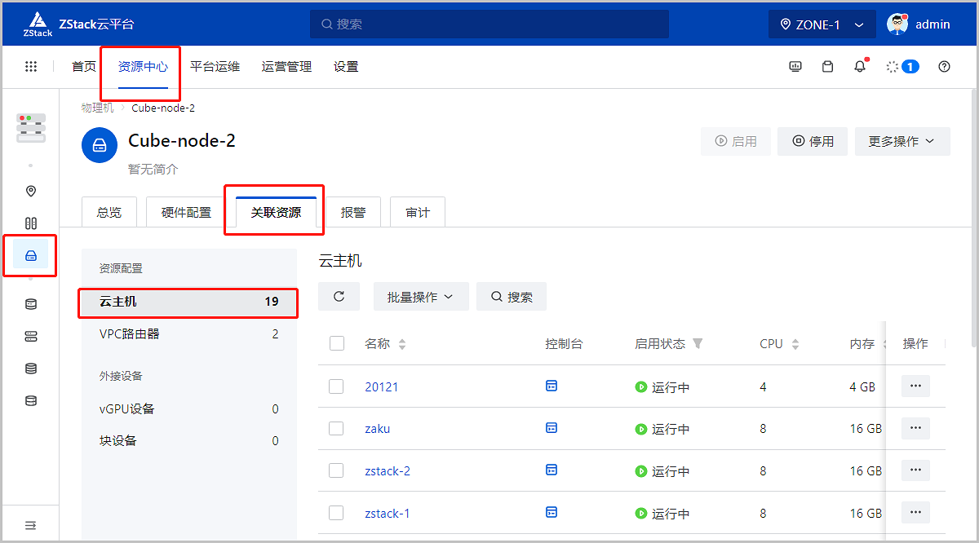Expand the sidebar with bottom collapse icon
This screenshot has height=543, width=979.
[30, 525]
